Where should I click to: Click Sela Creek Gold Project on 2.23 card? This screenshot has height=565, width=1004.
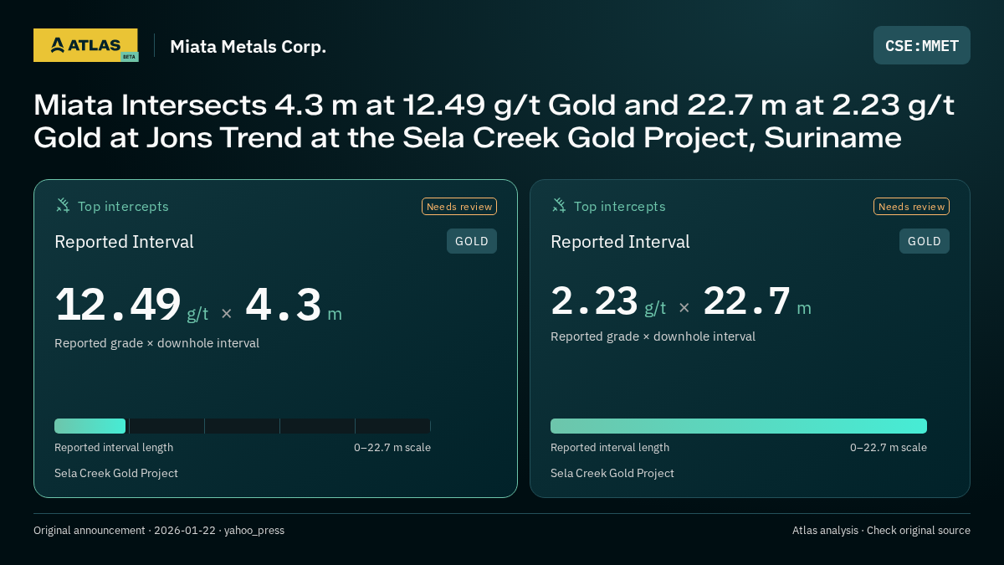pyautogui.click(x=612, y=473)
